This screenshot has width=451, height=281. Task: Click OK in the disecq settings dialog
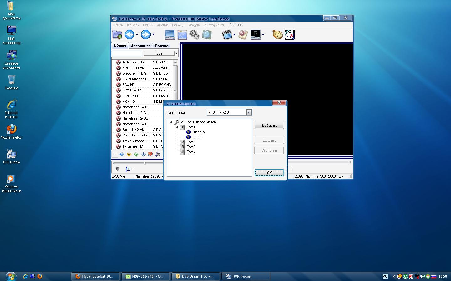tap(269, 173)
